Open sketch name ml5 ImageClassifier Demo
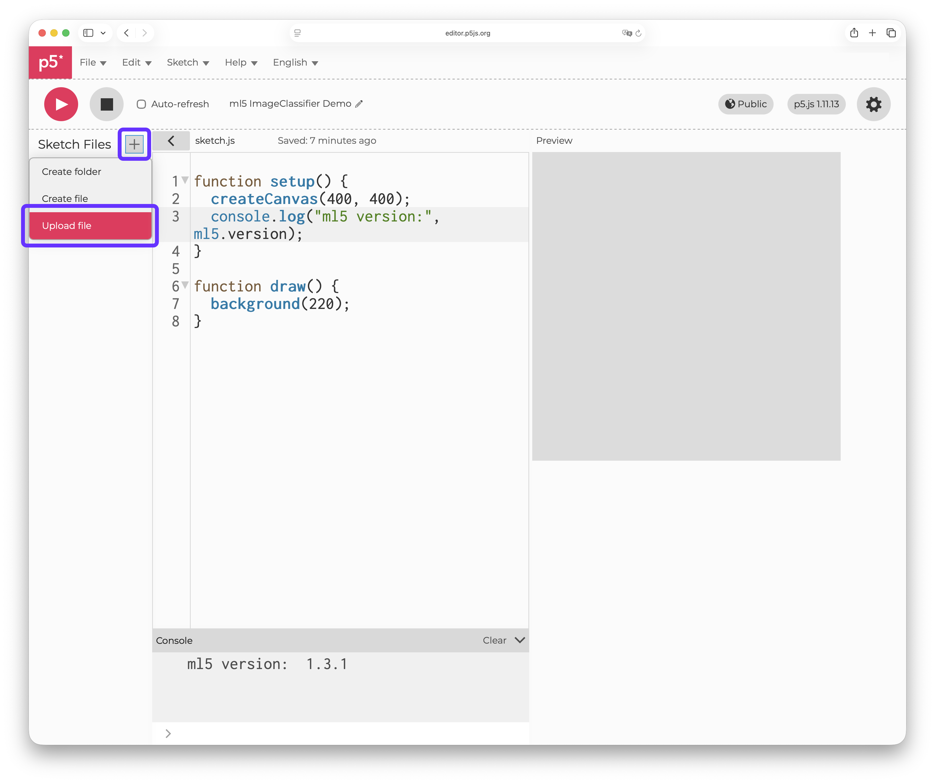Screen dimensions: 935x783 [x=290, y=104]
